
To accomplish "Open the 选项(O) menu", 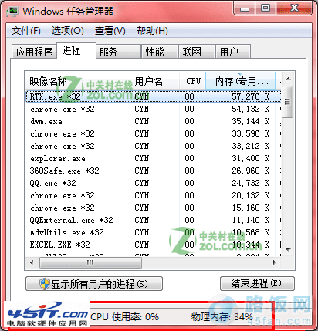I will [x=67, y=31].
